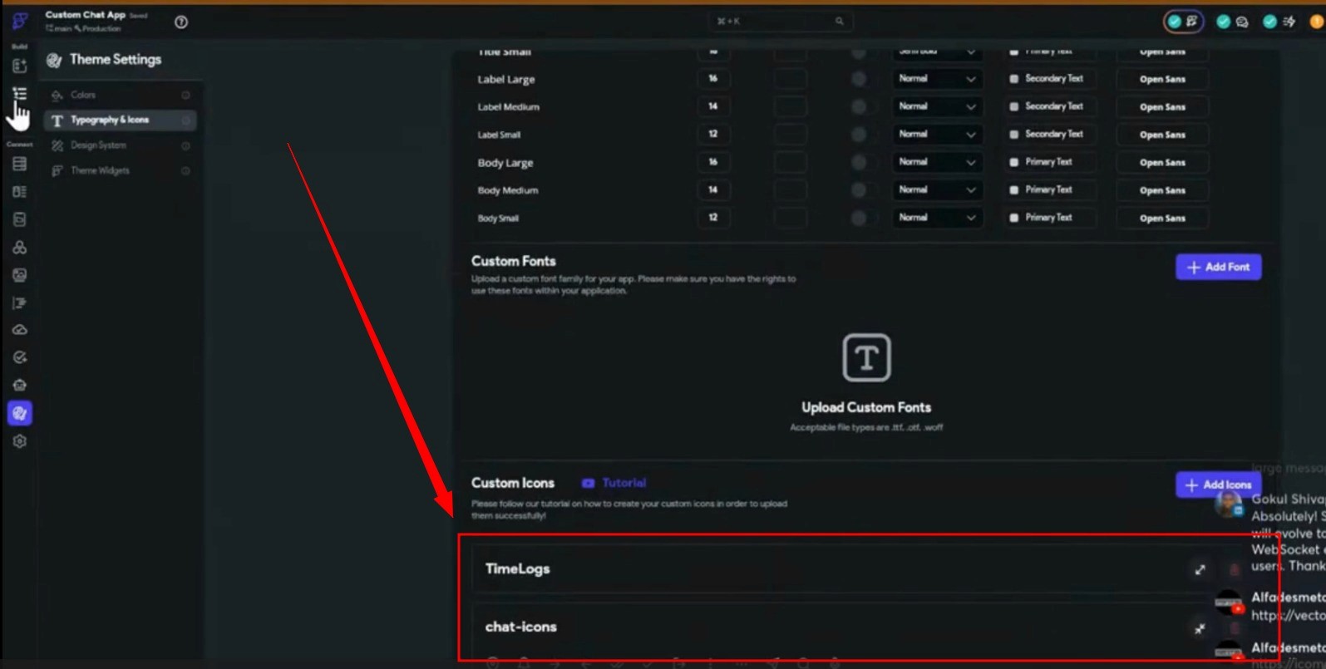
Task: Open the Data Types sidebar icon
Action: pos(19,192)
